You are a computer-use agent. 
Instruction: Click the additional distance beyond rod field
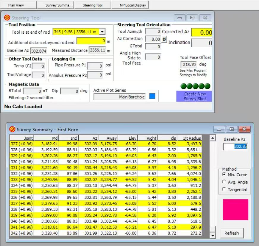[91, 41]
